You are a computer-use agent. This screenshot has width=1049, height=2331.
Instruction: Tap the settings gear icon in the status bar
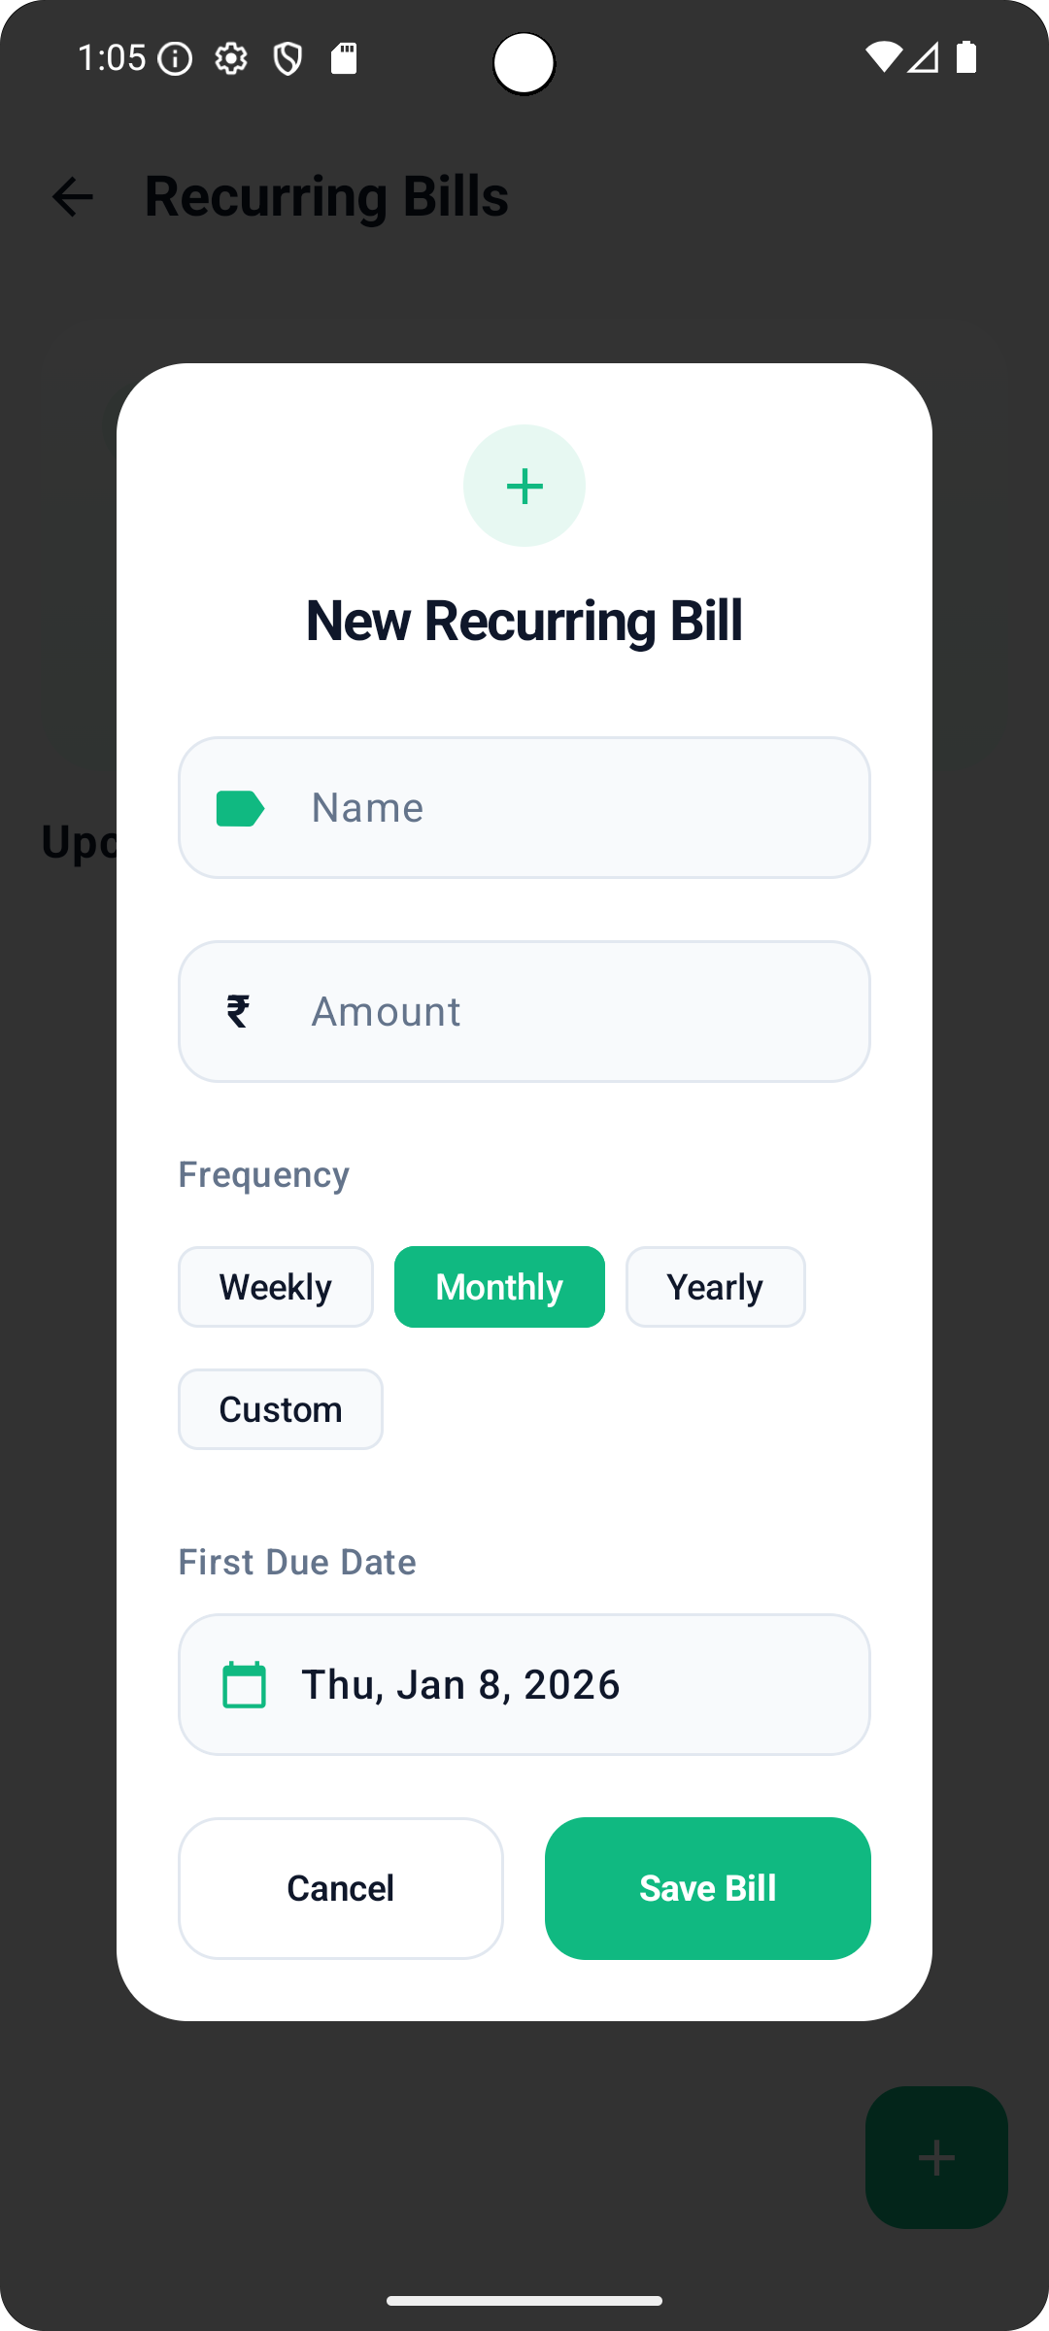tap(231, 59)
